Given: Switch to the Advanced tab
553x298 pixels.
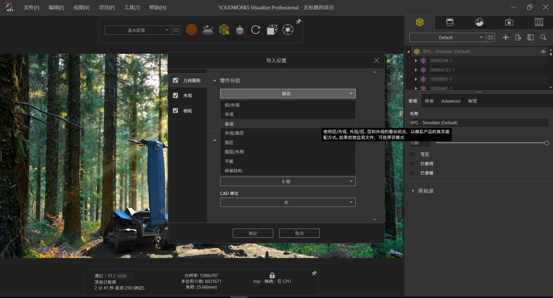Looking at the screenshot, I should click(450, 101).
